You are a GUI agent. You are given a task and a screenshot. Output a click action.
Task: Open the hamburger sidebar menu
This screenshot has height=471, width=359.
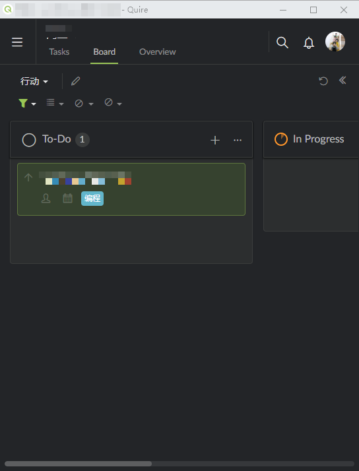17,42
